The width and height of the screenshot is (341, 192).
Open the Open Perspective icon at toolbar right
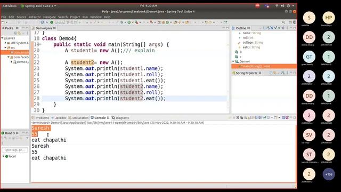click(290, 22)
